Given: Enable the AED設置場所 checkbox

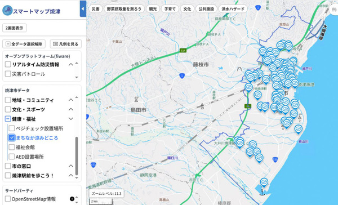Looking at the screenshot, I should click(12, 157).
